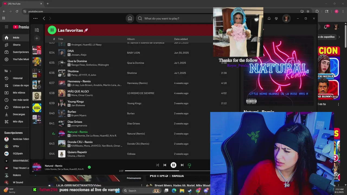Skip to the previous track in Spotify

[165, 165]
